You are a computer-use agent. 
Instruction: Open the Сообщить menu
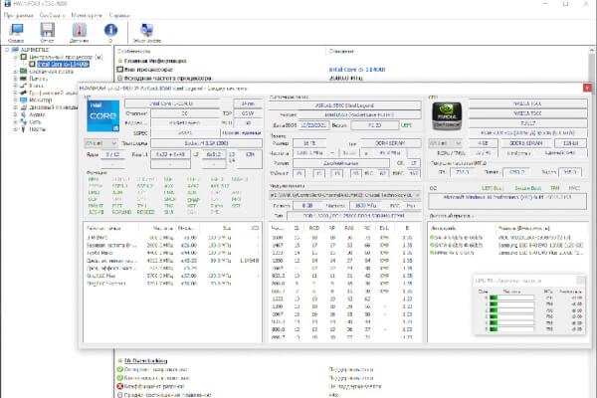pos(52,15)
